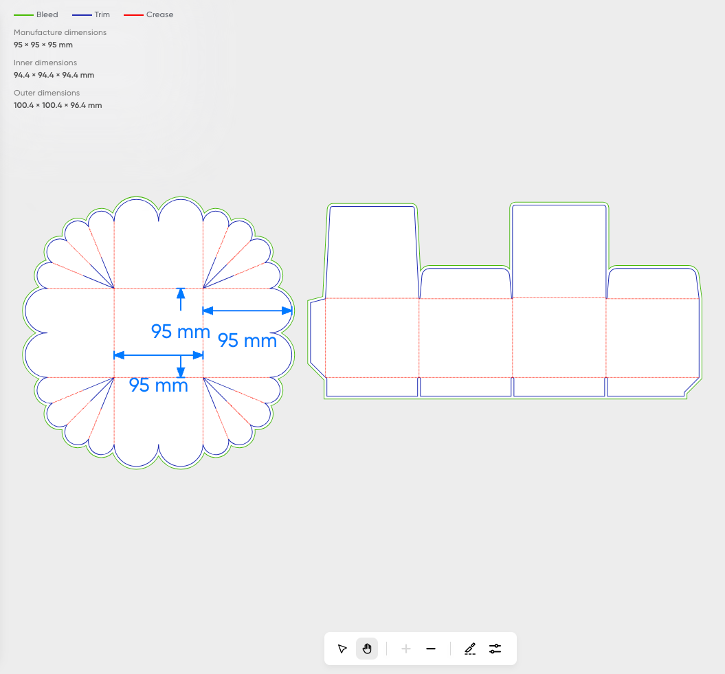Activate the hand pan tool
This screenshot has width=725, height=674.
point(367,649)
